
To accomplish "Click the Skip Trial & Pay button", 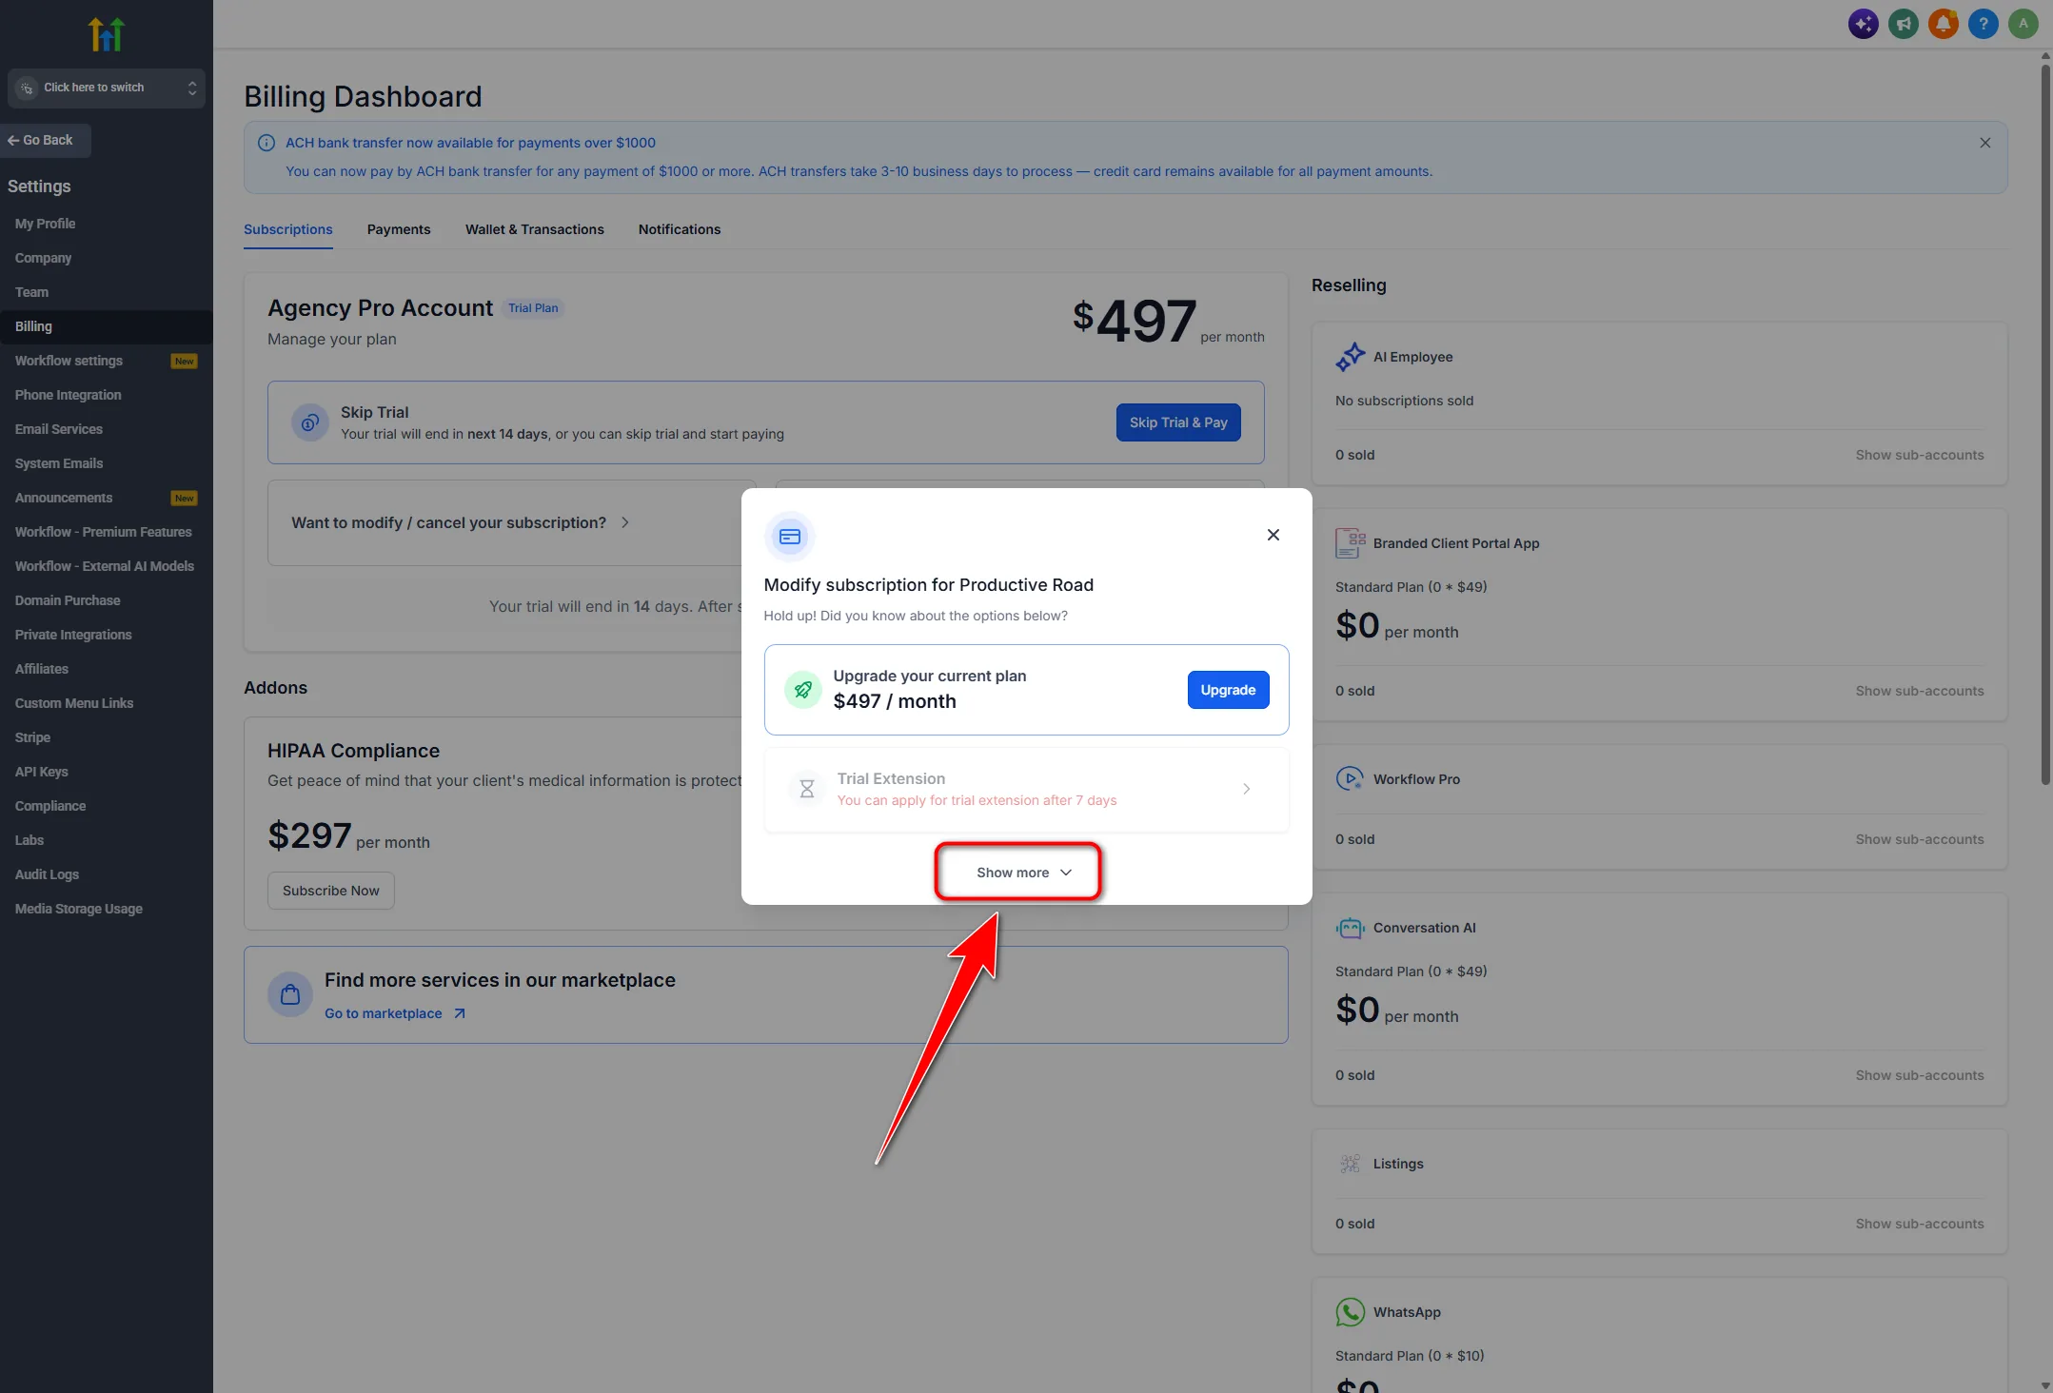I will [1178, 422].
